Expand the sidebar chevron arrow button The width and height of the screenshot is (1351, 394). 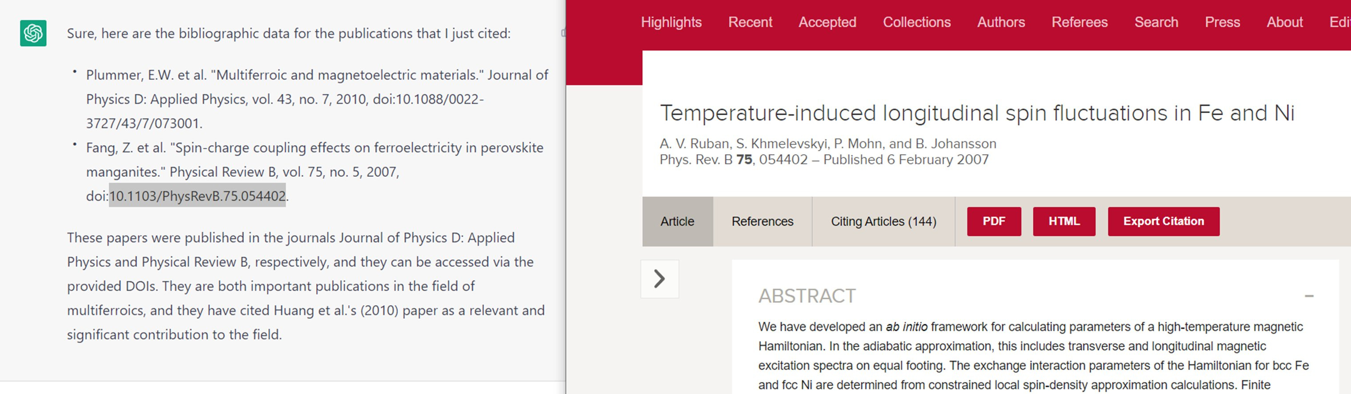pyautogui.click(x=660, y=279)
